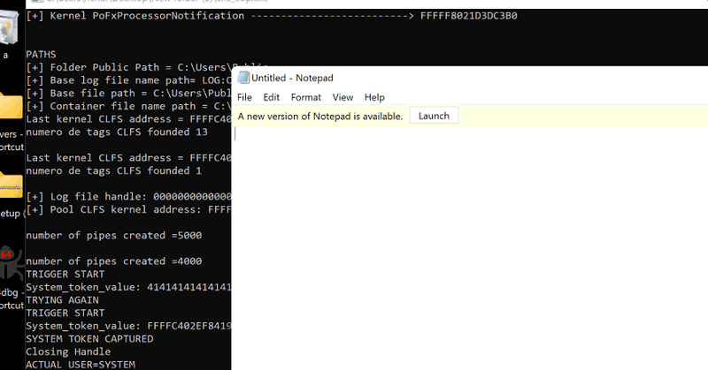Click 'SYSTEM TOKEN CAPTURED' line in console

coord(89,339)
